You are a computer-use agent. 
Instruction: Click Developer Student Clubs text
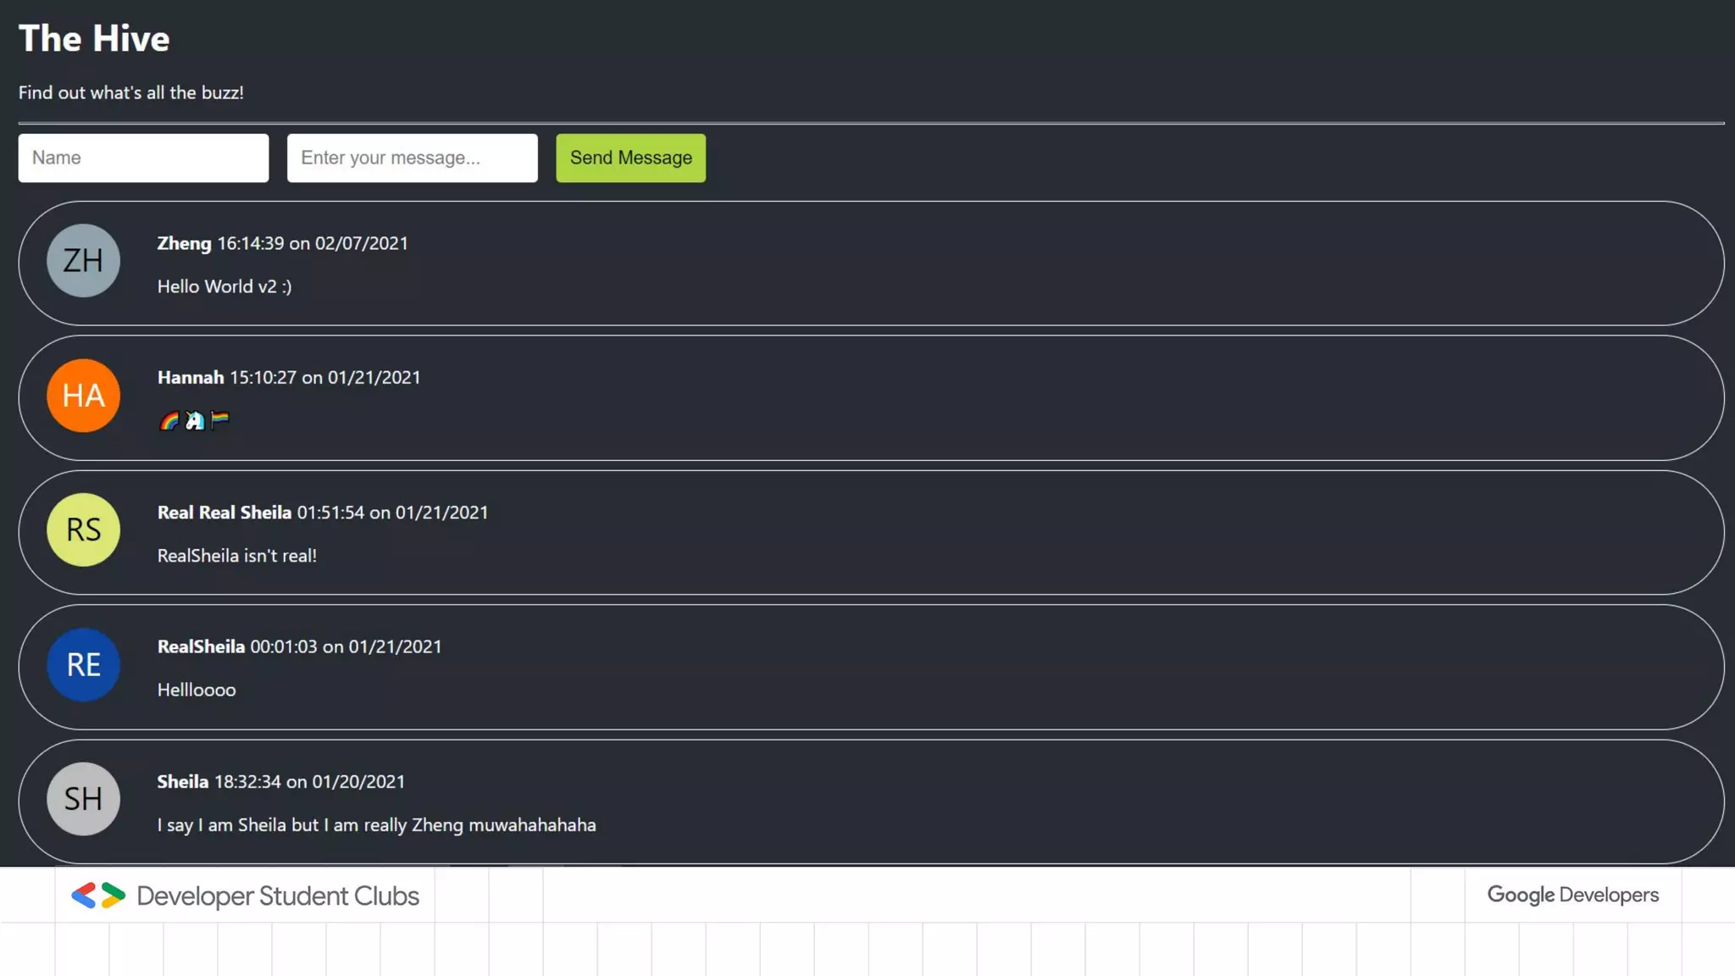278,896
